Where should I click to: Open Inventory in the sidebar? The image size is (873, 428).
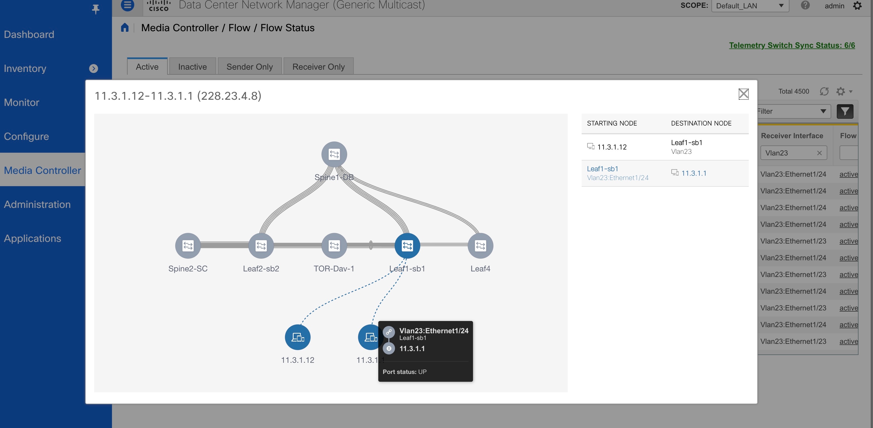(x=25, y=69)
